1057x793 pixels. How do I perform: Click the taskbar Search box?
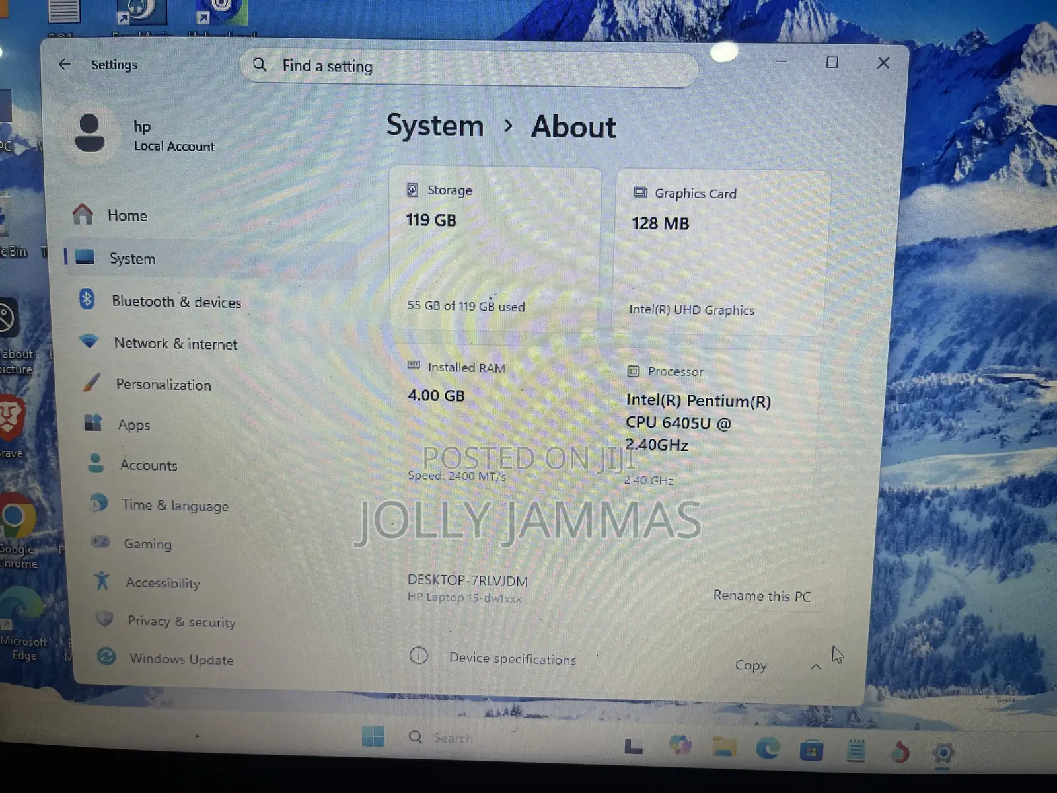[453, 737]
